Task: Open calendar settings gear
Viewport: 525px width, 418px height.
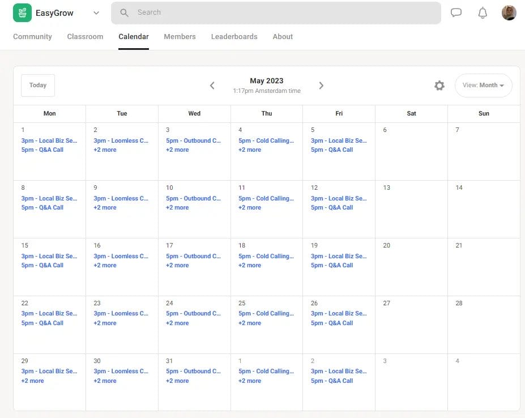Action: click(x=439, y=86)
